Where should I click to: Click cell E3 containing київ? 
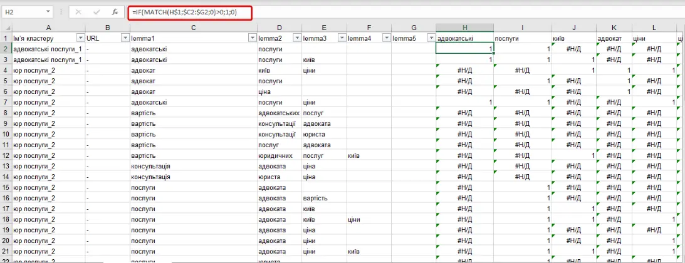[x=324, y=59]
